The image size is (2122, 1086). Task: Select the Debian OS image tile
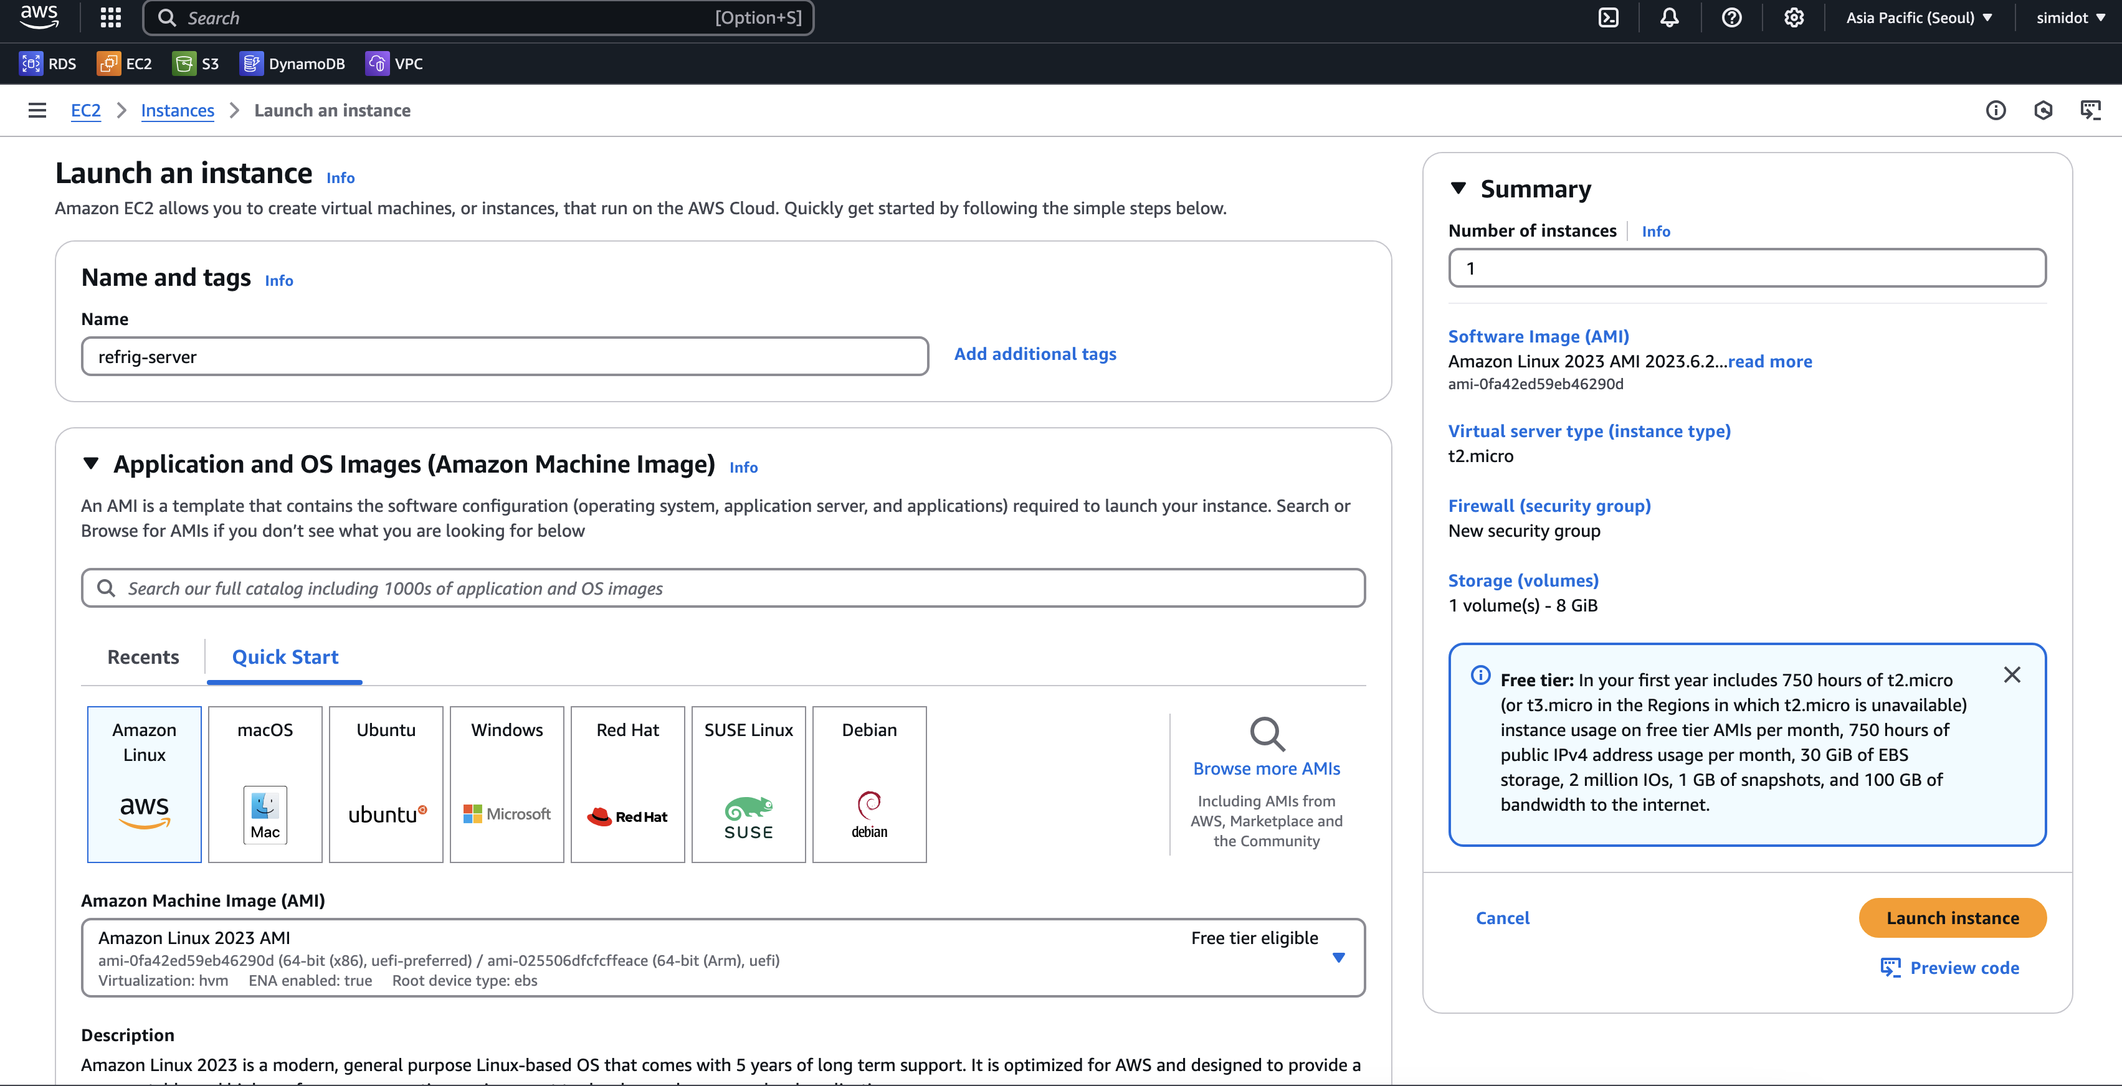click(869, 784)
